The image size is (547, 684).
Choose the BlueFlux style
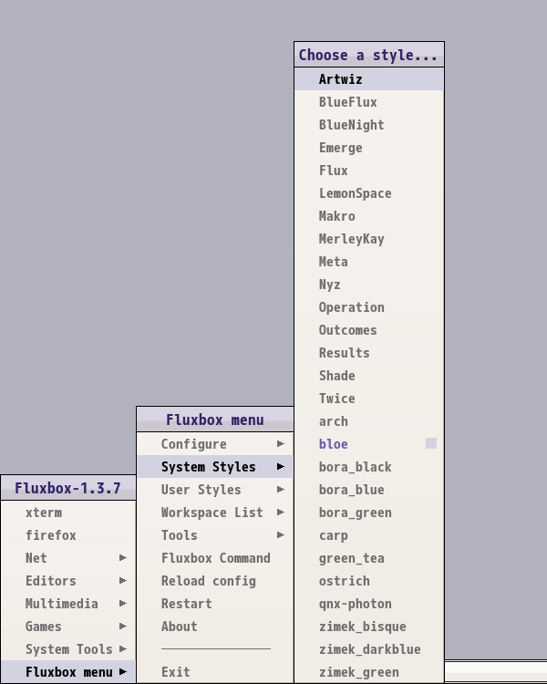[x=369, y=102]
